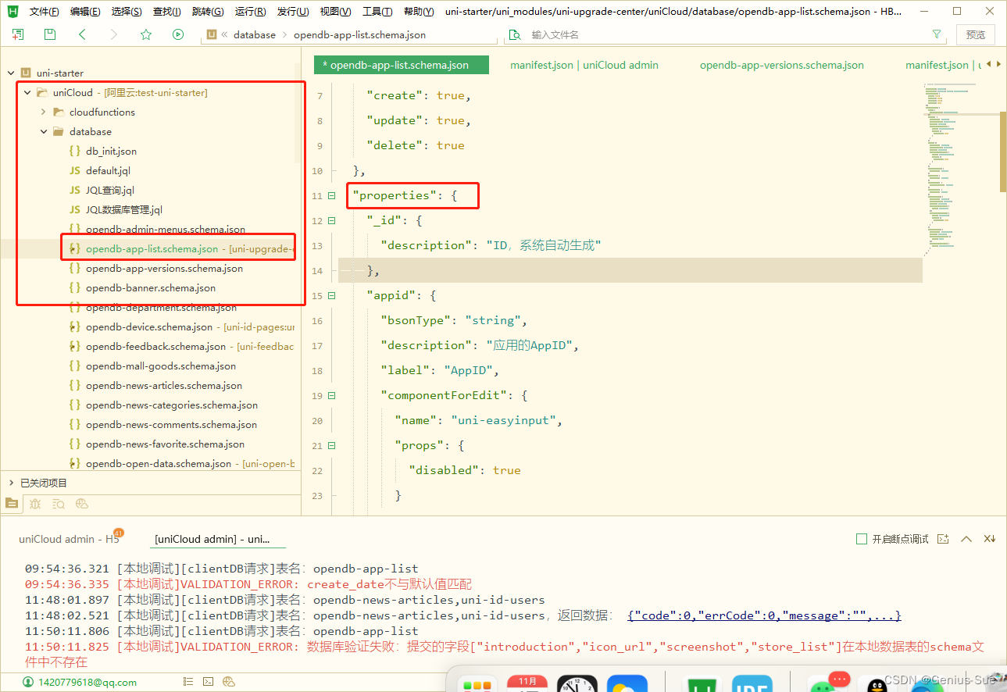Open opendb-feedback.schema.json in the tree
Viewport: 1007px width, 692px height.
pyautogui.click(x=156, y=346)
